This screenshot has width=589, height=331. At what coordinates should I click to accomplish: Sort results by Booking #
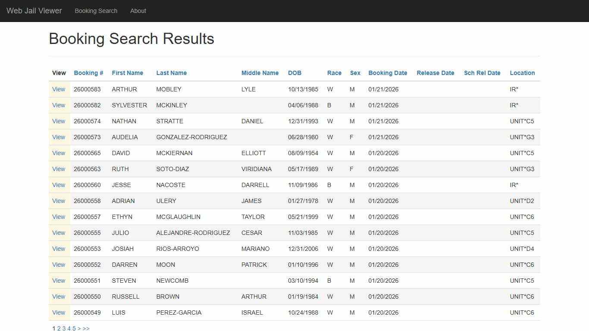point(88,73)
